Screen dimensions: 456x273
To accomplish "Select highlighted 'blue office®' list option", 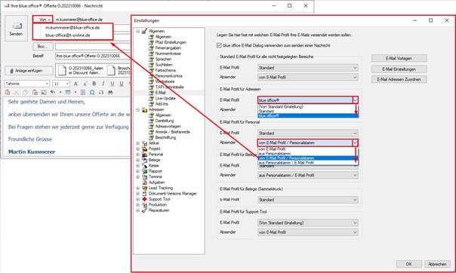I will [308, 115].
